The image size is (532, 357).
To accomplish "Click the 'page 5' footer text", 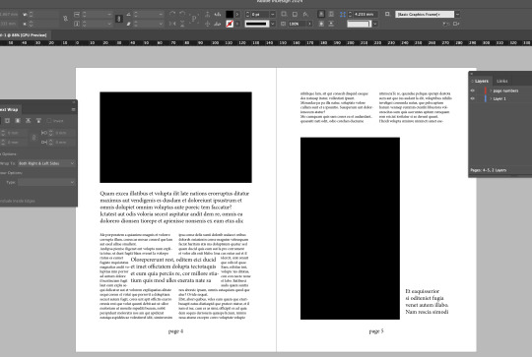I will [376, 330].
